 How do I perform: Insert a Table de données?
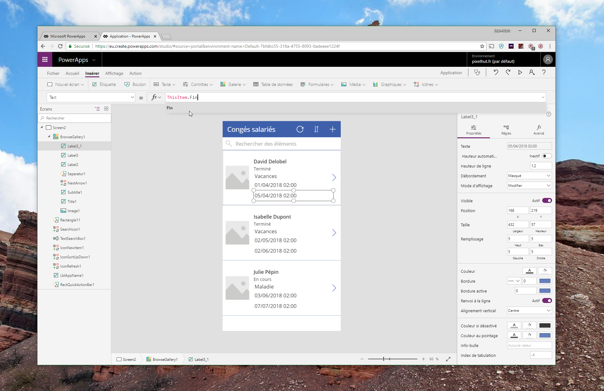click(x=273, y=84)
